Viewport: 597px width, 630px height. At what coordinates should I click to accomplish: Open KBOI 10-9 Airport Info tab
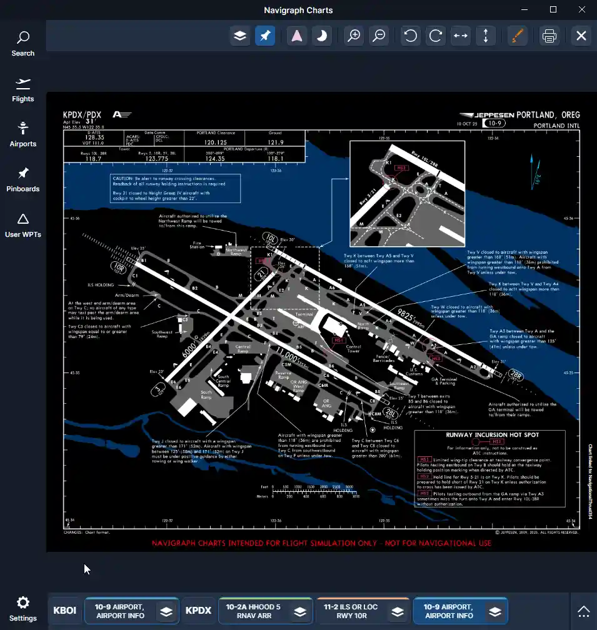[120, 611]
